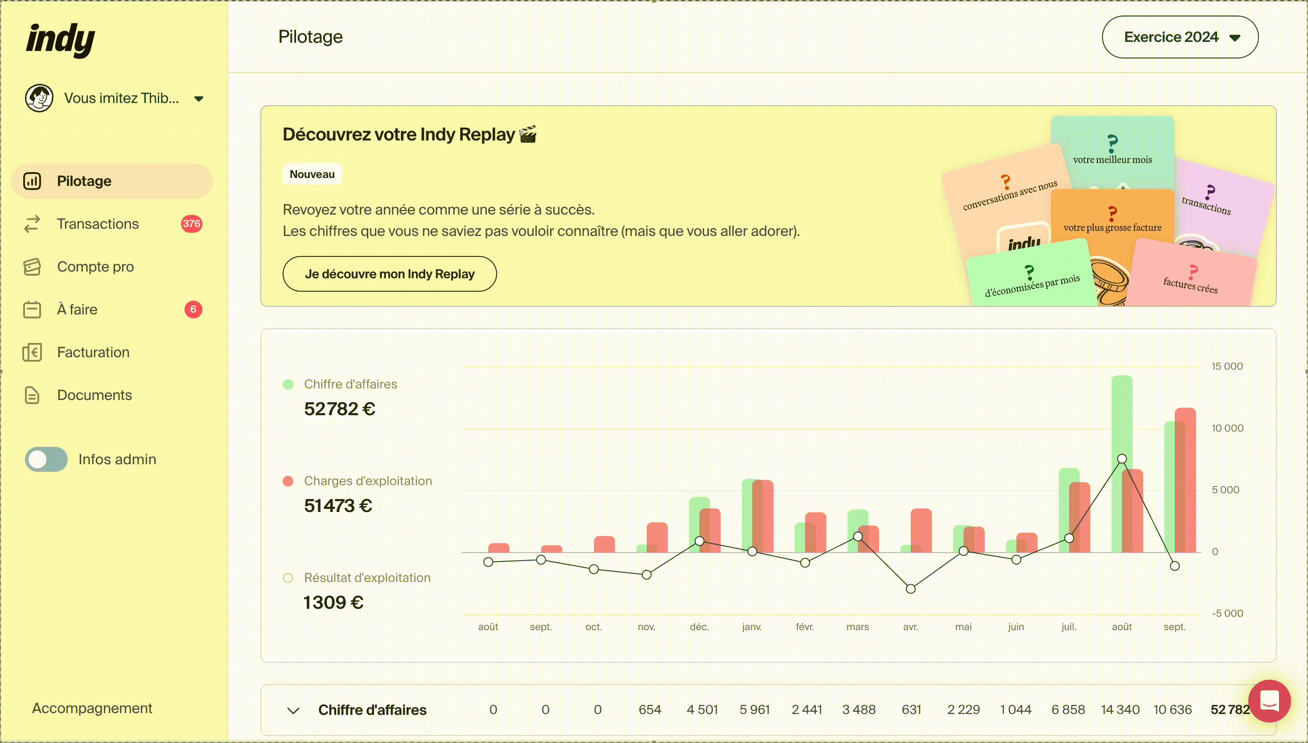Click the Transactions arrows icon

[x=32, y=224]
